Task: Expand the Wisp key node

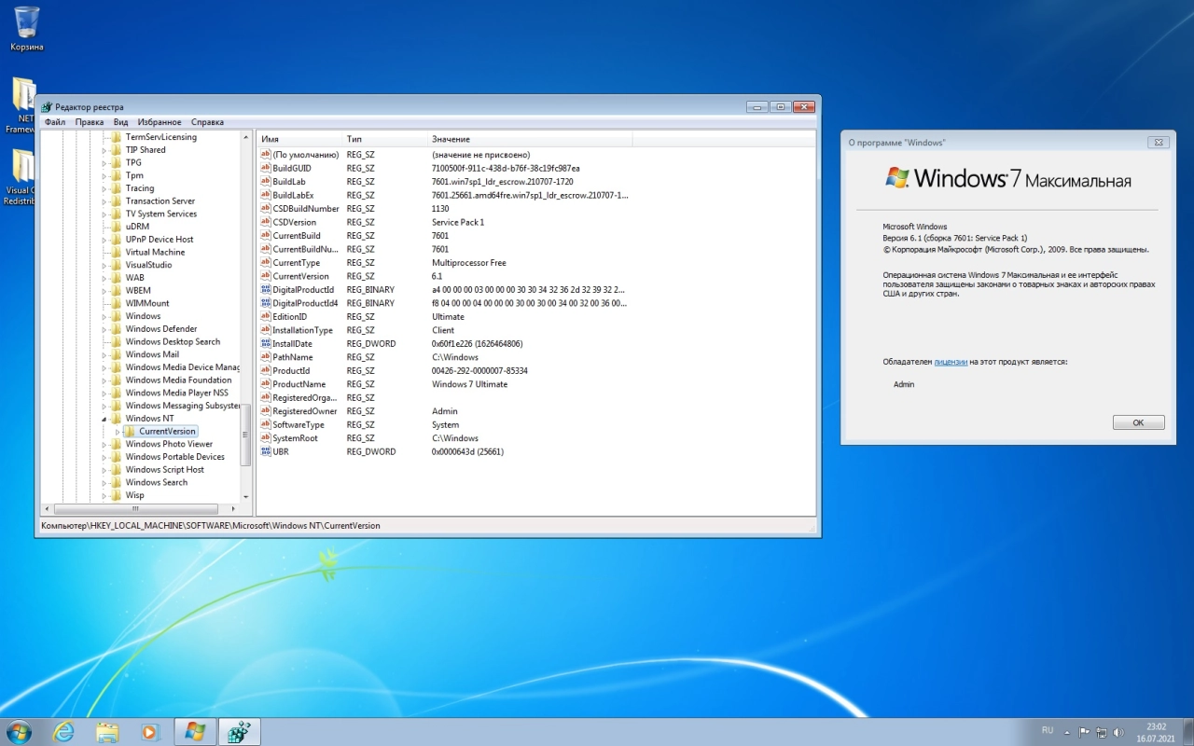Action: [x=104, y=495]
